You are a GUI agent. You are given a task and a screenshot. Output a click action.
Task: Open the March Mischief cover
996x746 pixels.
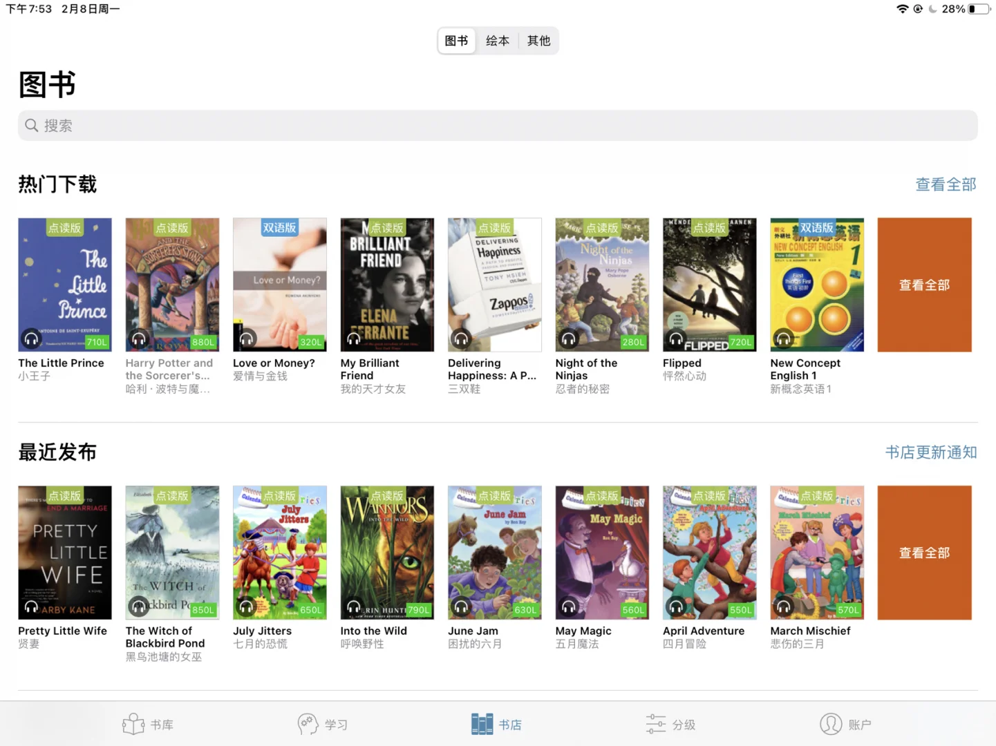point(817,553)
